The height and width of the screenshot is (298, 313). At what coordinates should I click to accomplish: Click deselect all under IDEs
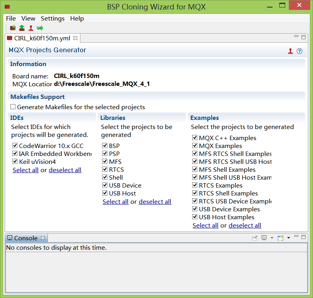pos(65,170)
